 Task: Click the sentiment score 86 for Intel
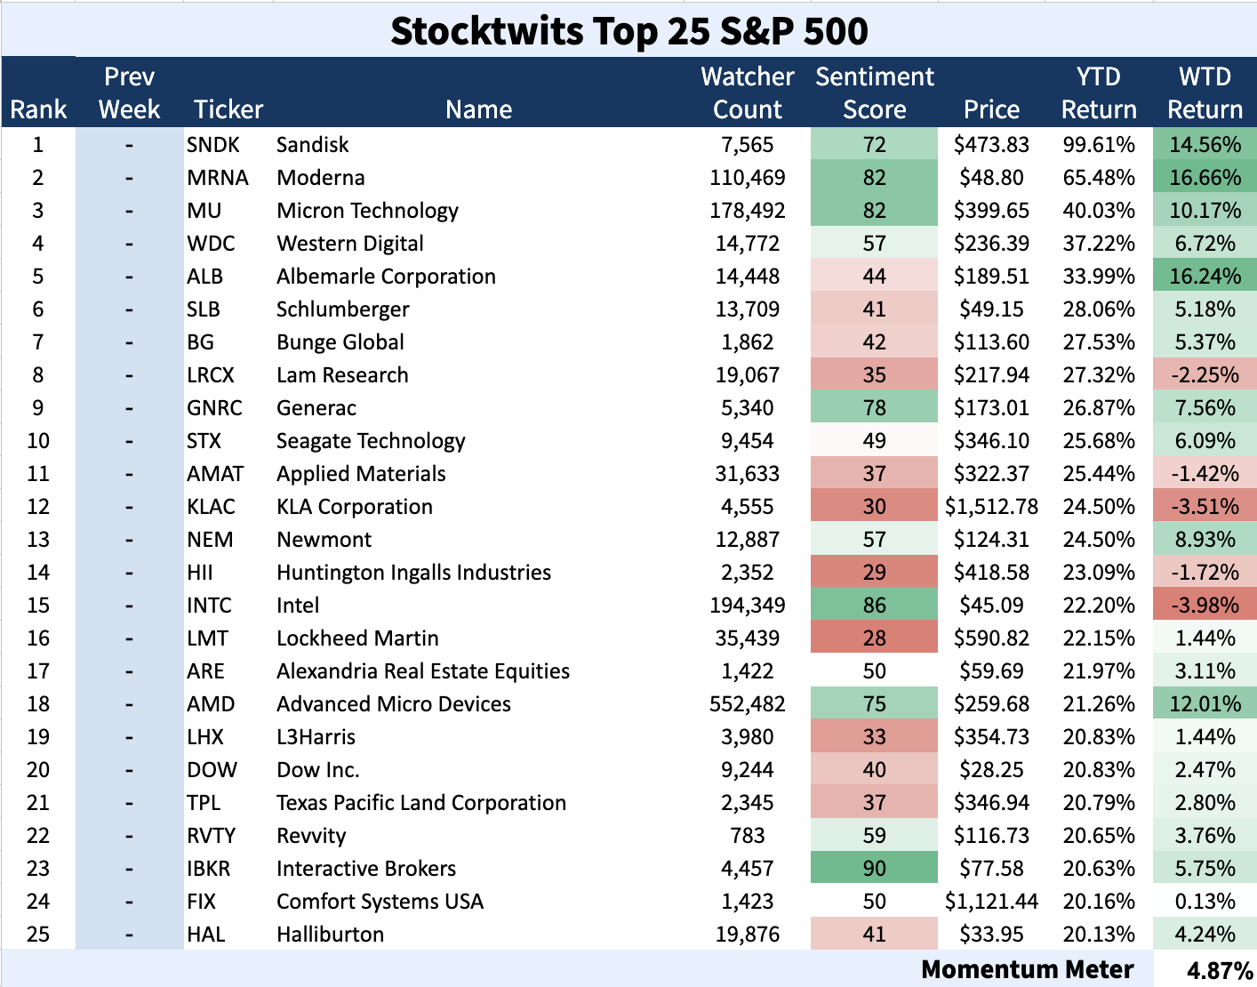(874, 606)
